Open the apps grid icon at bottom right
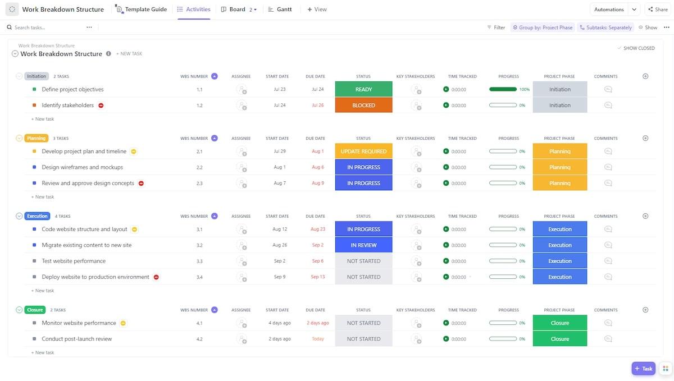Viewport: 674px width, 381px height. (x=665, y=368)
